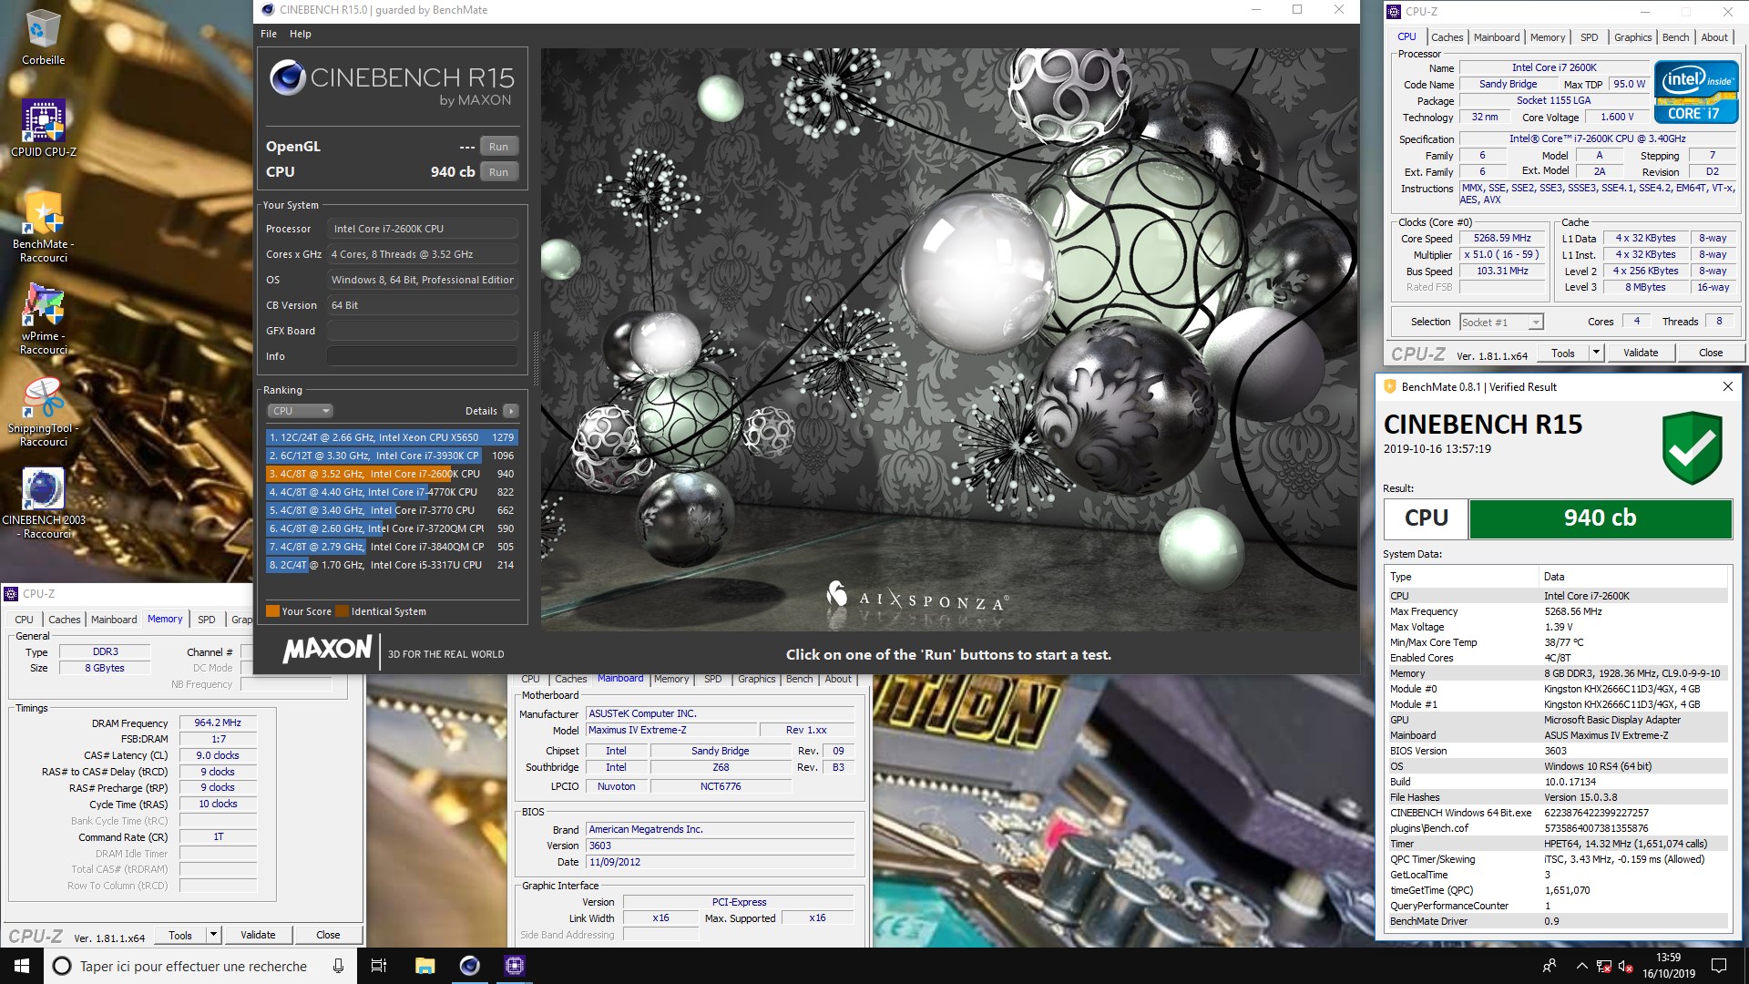Open the Socket #1 selection dropdown
Viewport: 1749px width, 984px height.
[x=1501, y=322]
